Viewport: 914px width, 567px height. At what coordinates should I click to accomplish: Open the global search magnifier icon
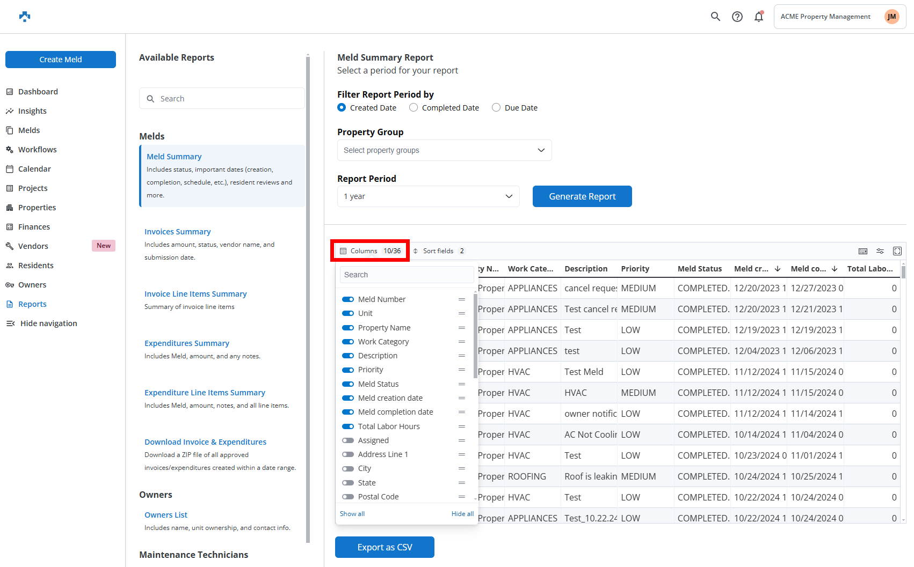click(x=715, y=16)
